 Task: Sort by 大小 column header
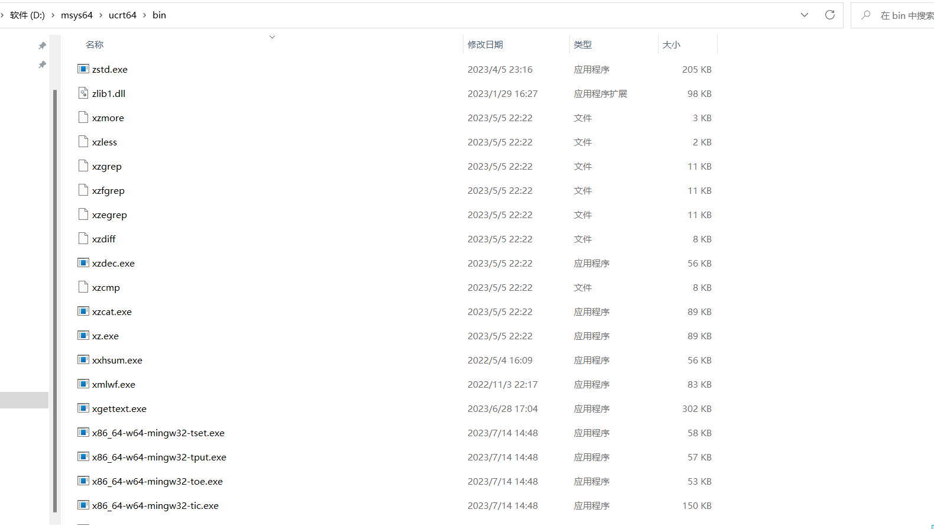pyautogui.click(x=672, y=45)
